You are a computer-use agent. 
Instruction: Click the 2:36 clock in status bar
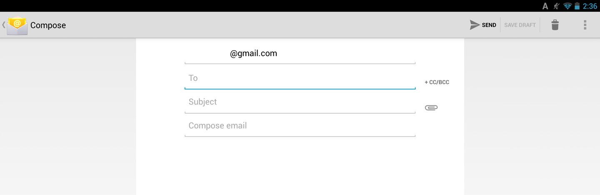click(590, 6)
